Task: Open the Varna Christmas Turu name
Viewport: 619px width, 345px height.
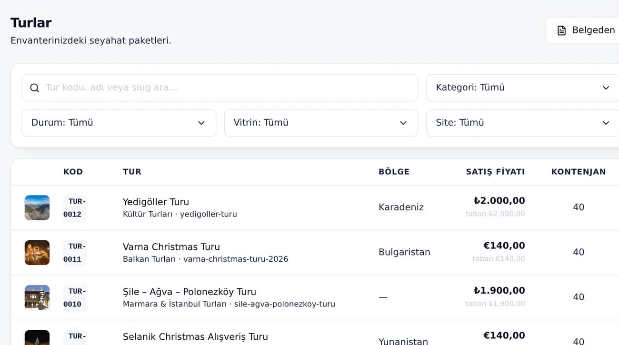Action: (x=171, y=246)
